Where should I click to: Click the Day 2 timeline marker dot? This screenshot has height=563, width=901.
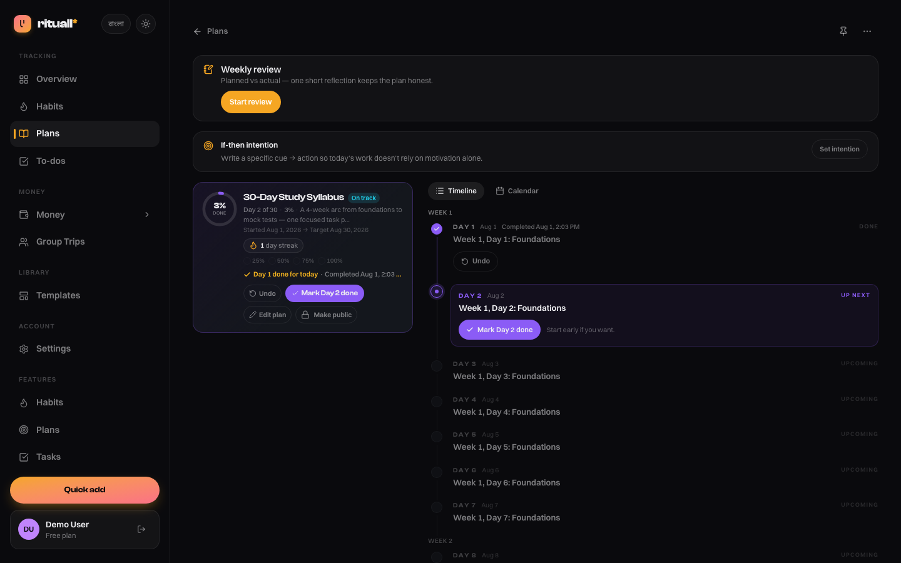click(x=437, y=292)
